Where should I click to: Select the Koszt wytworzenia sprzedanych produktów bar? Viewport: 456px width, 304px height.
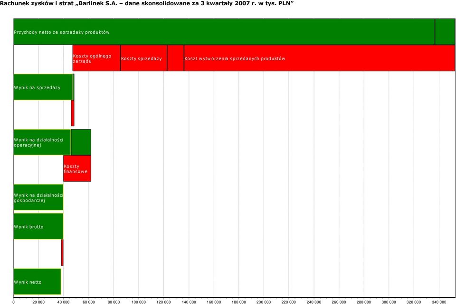pyautogui.click(x=320, y=58)
